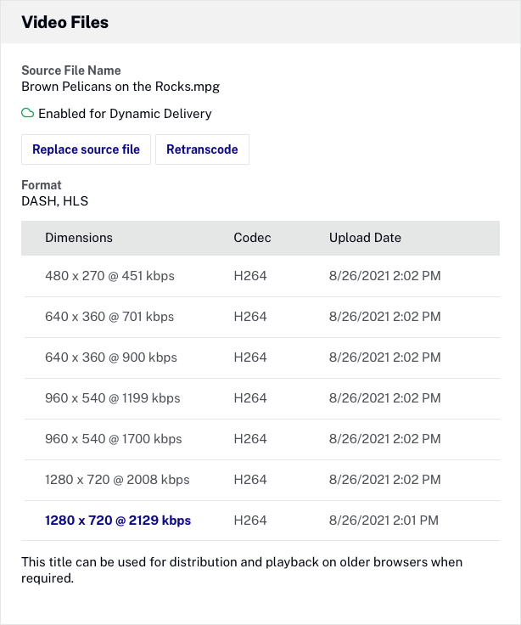Click the Codec column header
The width and height of the screenshot is (521, 625).
click(x=252, y=238)
